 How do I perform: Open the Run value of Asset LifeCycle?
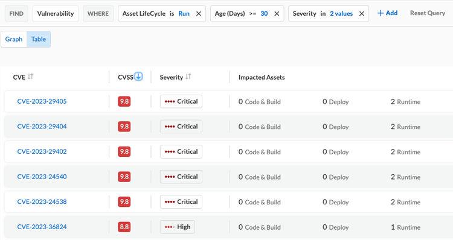184,13
